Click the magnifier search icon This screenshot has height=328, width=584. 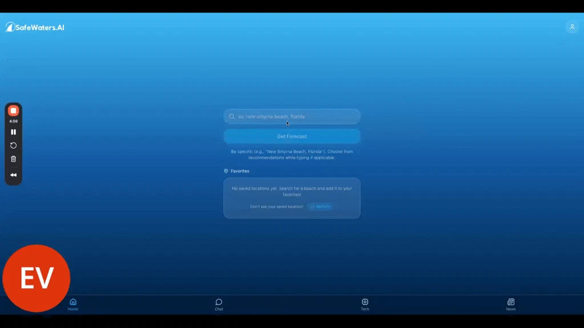coord(232,116)
